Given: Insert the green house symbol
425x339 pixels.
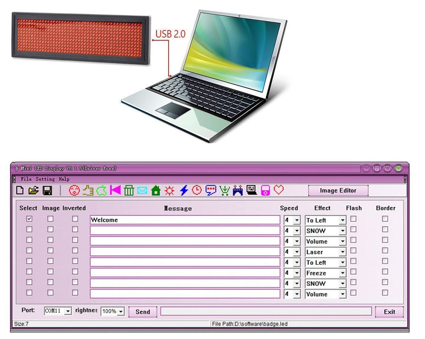Looking at the screenshot, I should pos(156,190).
